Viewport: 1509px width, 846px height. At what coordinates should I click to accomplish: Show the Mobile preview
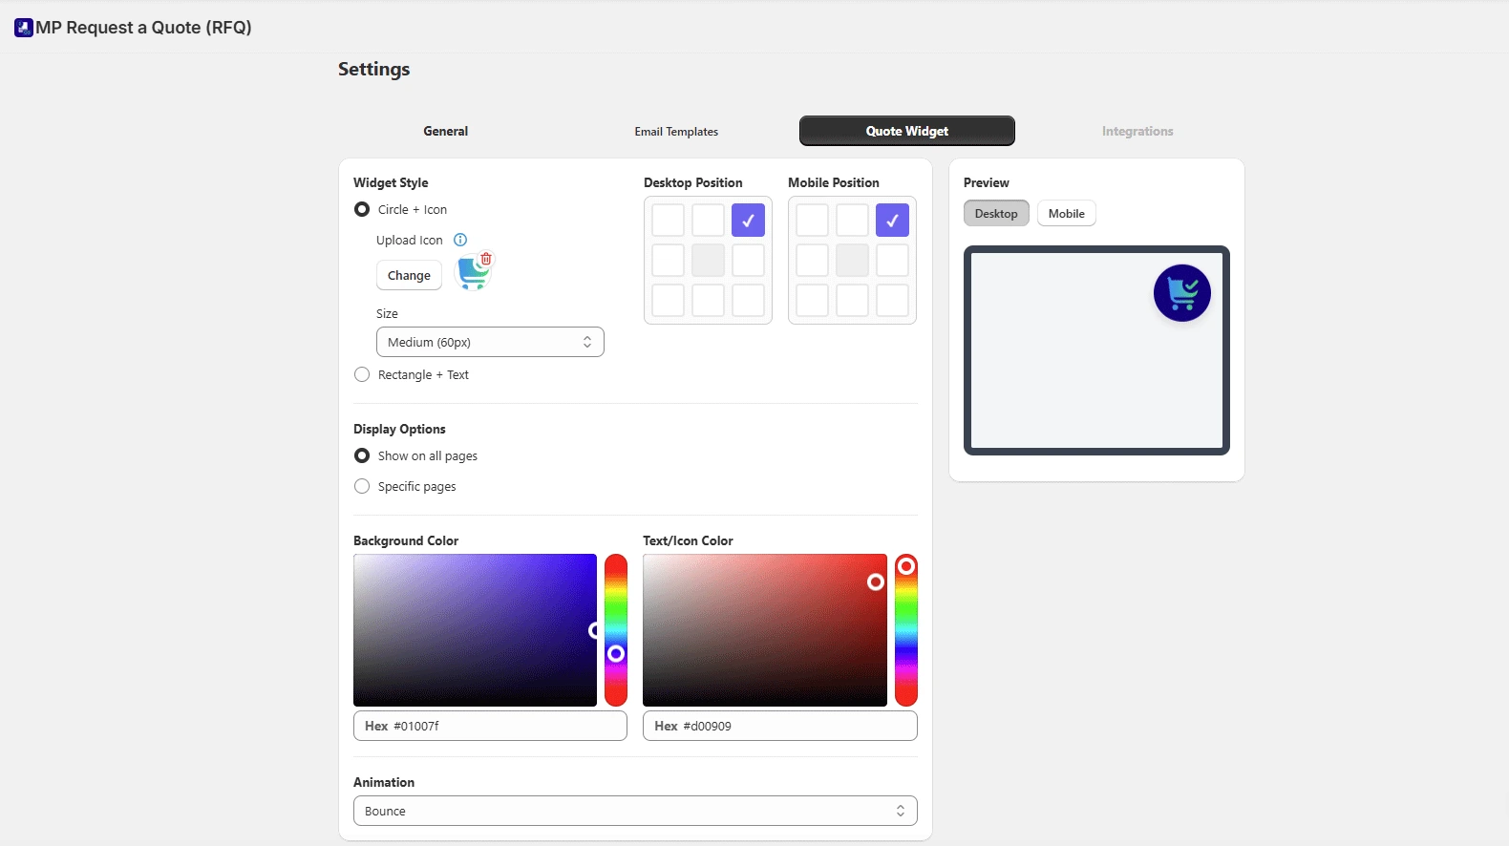[1067, 213]
